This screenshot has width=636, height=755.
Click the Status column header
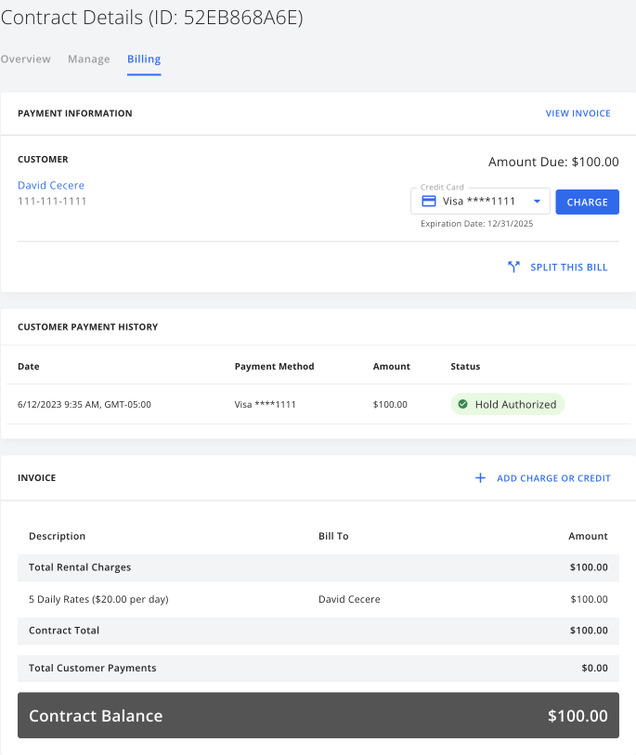[x=465, y=367]
